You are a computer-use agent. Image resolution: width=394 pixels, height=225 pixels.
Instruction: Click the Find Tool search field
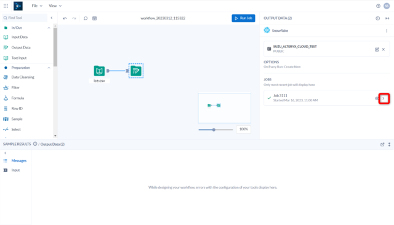(25, 18)
